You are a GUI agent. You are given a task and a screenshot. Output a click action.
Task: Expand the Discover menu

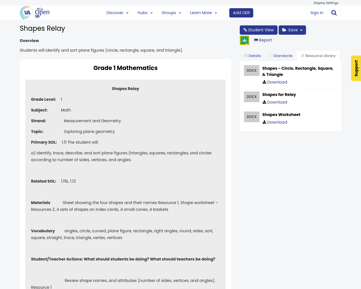117,13
